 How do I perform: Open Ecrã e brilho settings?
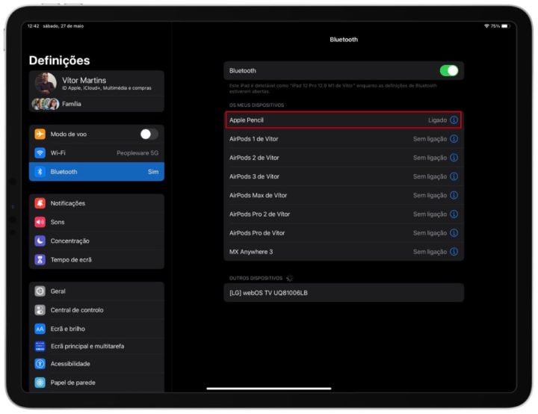point(96,329)
